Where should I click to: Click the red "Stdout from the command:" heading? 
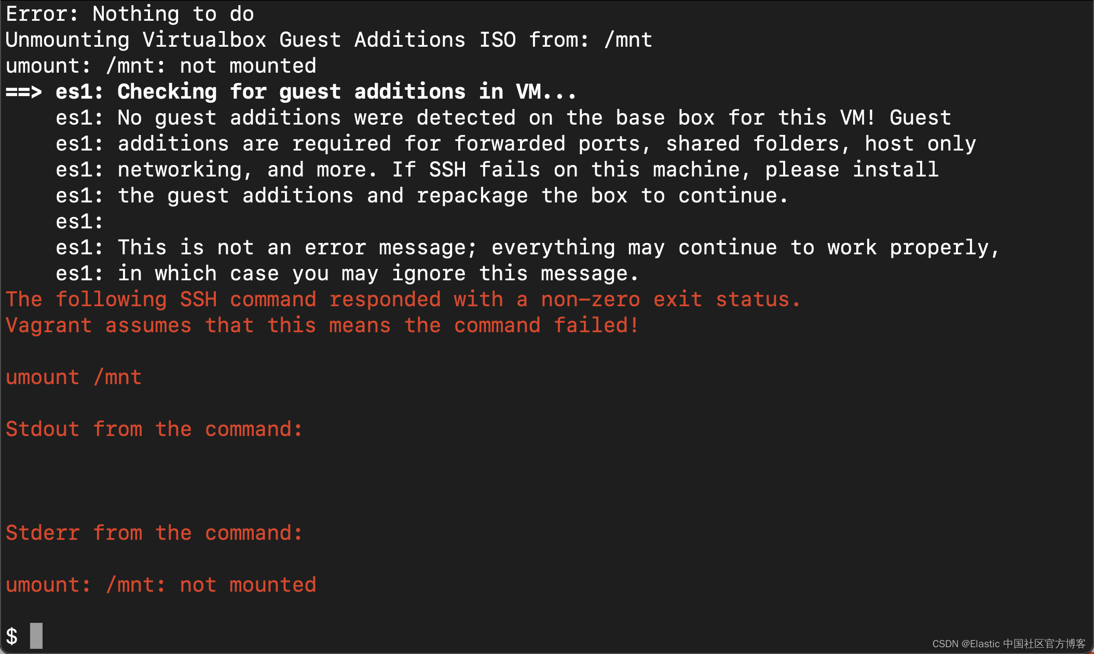click(x=154, y=429)
